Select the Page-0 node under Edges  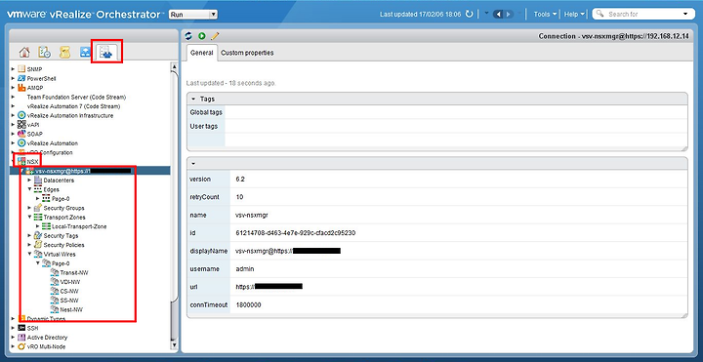pos(61,198)
